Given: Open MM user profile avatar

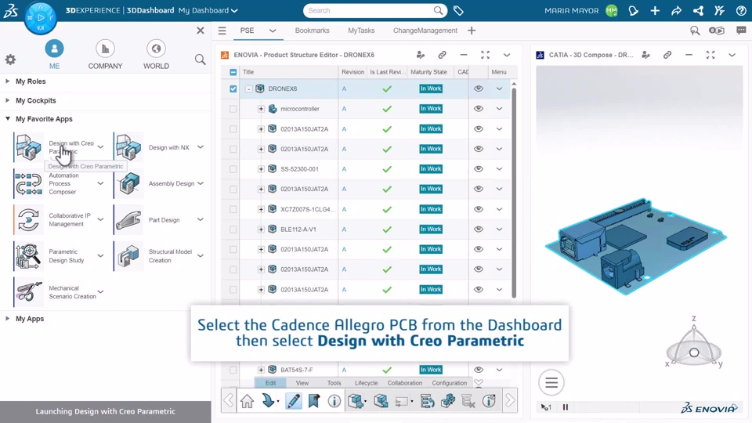Looking at the screenshot, I should point(612,10).
